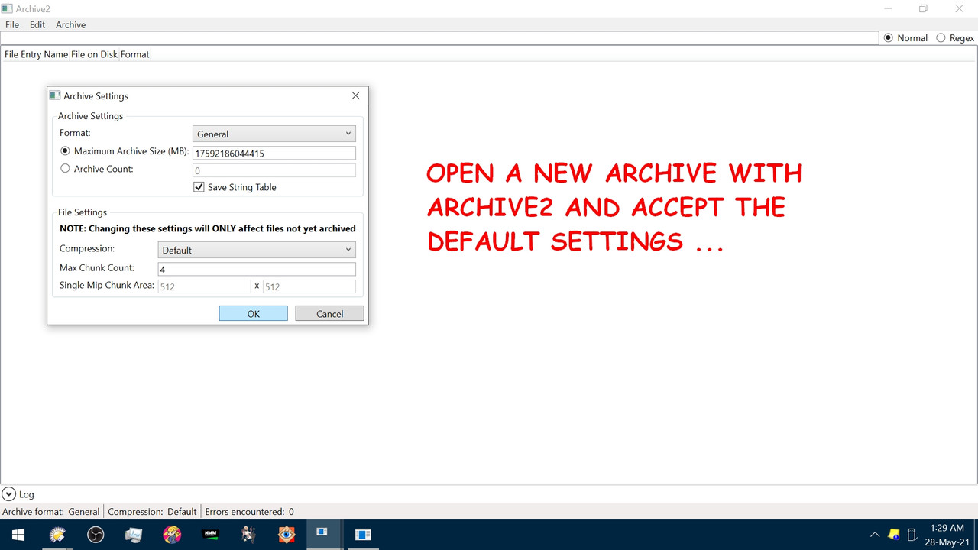Dismiss the dialog with Cancel
The width and height of the screenshot is (978, 550).
(329, 313)
